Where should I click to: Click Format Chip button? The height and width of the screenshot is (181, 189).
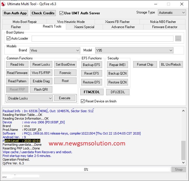pos(145,65)
